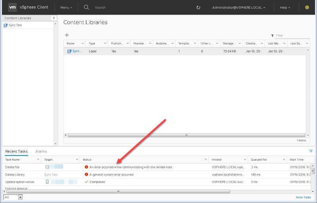This screenshot has width=317, height=203.
Task: Refresh using the circular arrow icon
Action: point(199,8)
